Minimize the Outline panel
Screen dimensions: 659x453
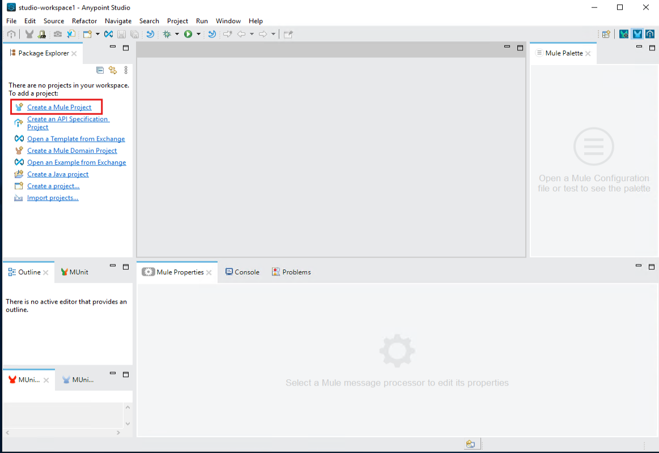pyautogui.click(x=113, y=267)
